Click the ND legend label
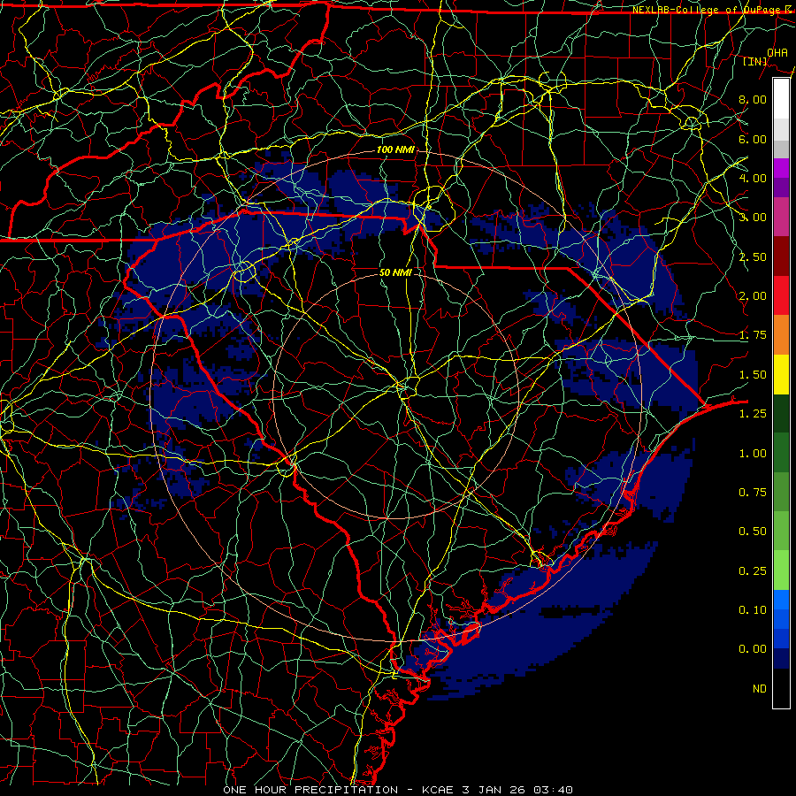The width and height of the screenshot is (796, 796). click(760, 689)
